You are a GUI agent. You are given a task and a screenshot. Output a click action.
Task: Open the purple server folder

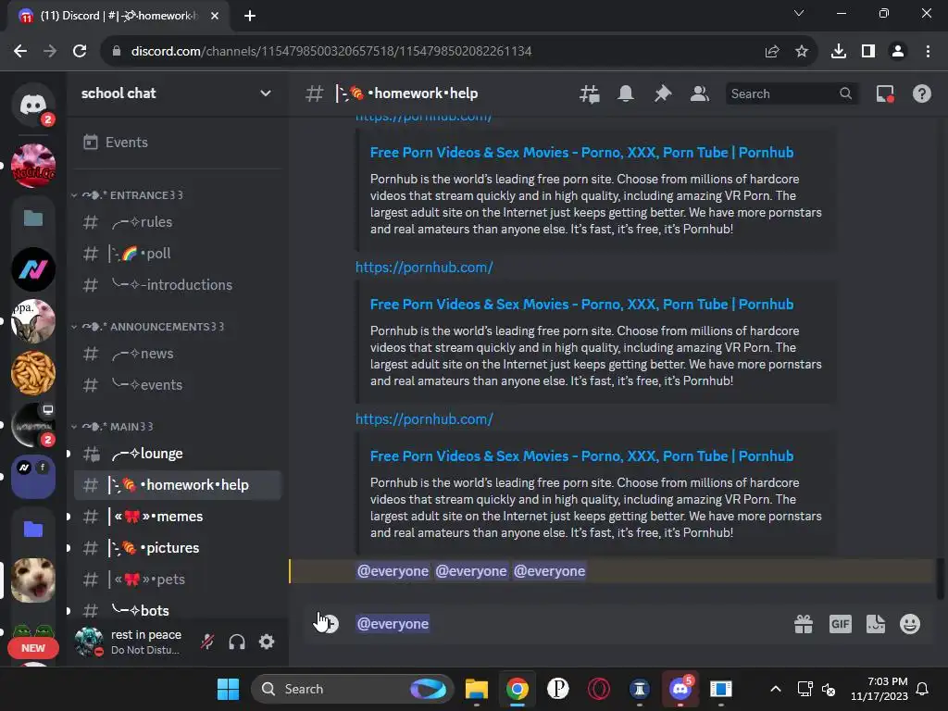33,477
